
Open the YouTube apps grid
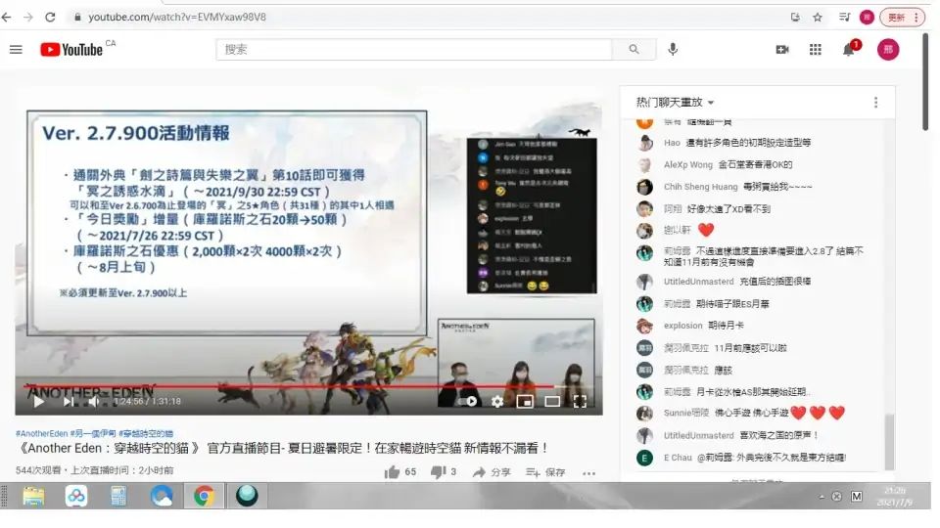pyautogui.click(x=815, y=50)
